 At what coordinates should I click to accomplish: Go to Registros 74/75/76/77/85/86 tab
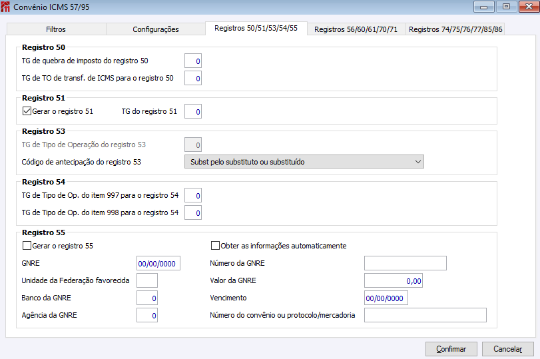click(455, 29)
